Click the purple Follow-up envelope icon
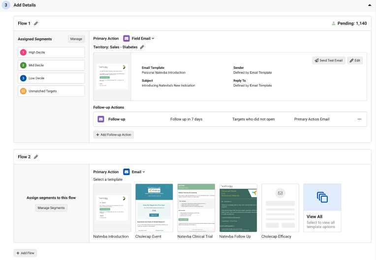 point(101,119)
